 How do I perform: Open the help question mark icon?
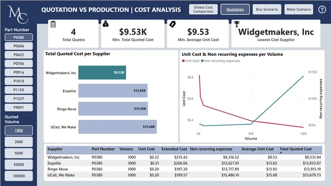[322, 9]
